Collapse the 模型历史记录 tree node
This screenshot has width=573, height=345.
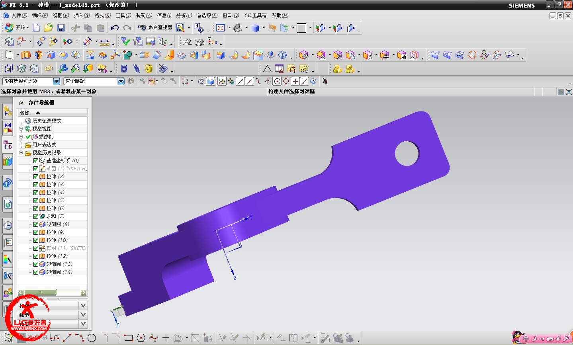tap(21, 152)
